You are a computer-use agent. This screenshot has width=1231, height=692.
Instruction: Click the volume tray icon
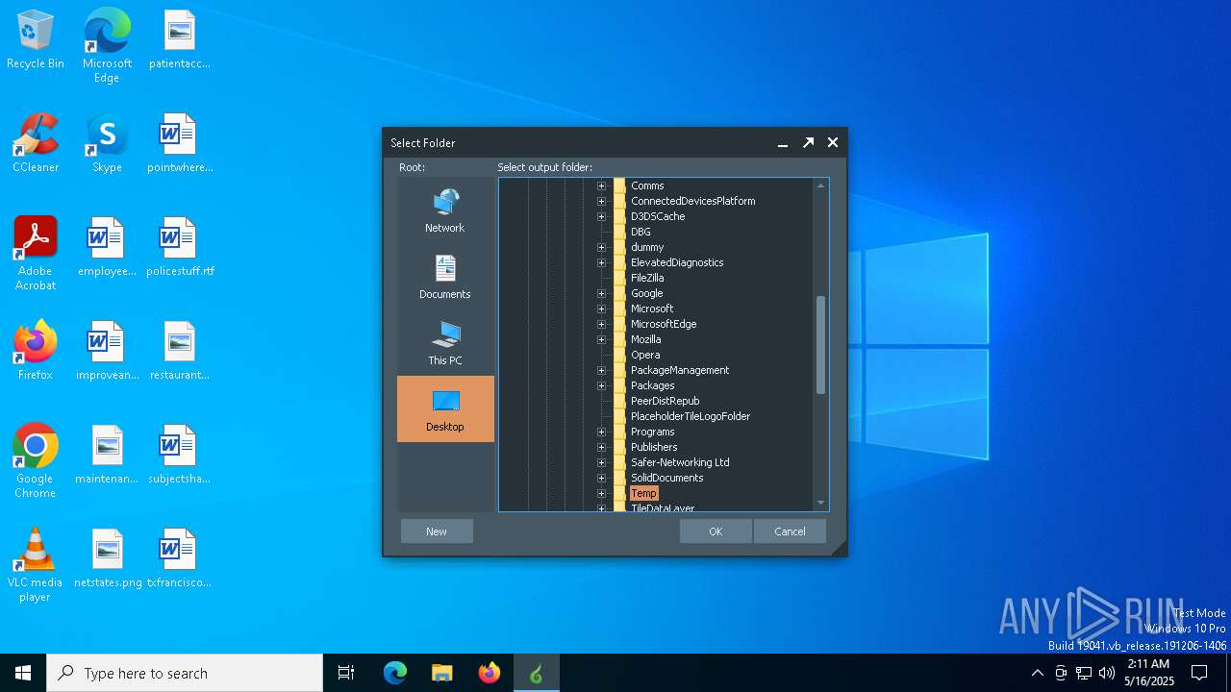(1107, 673)
